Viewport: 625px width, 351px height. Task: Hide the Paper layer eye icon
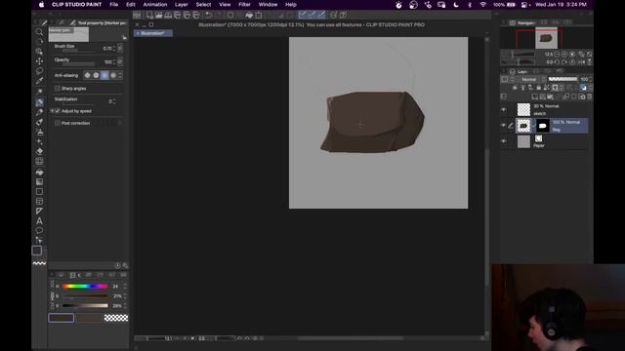click(x=504, y=141)
